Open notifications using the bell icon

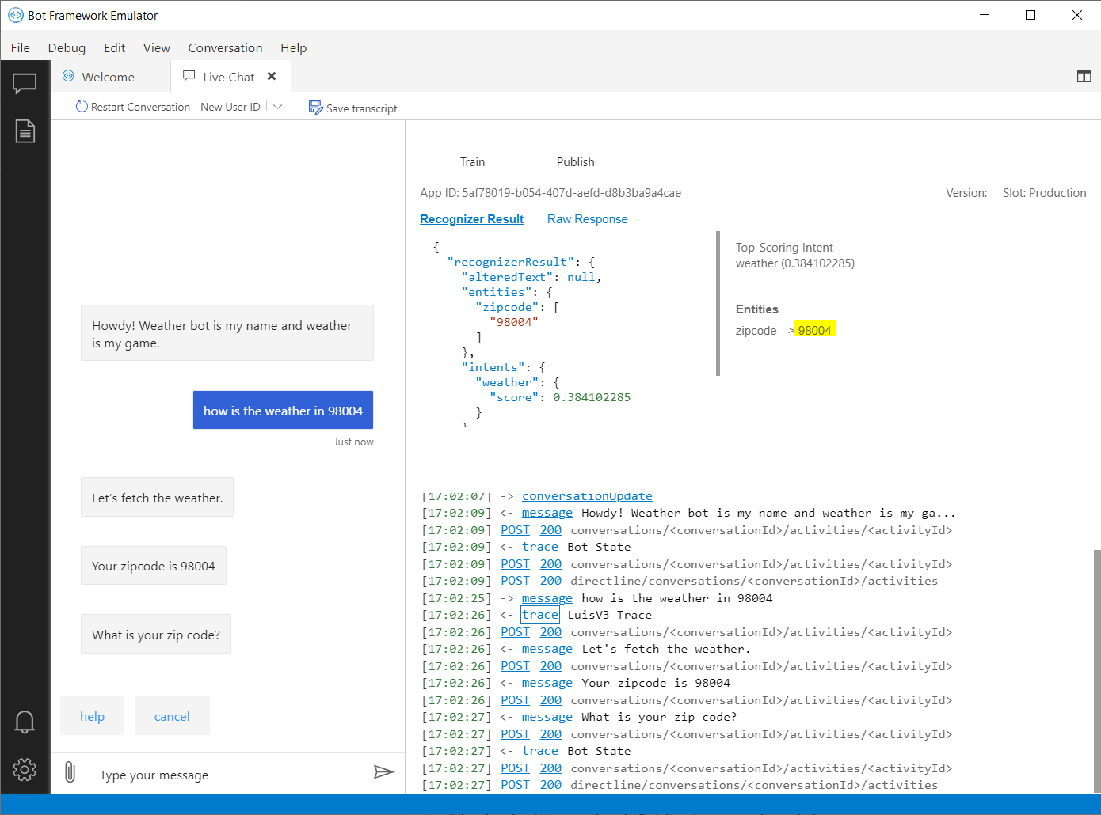[25, 722]
